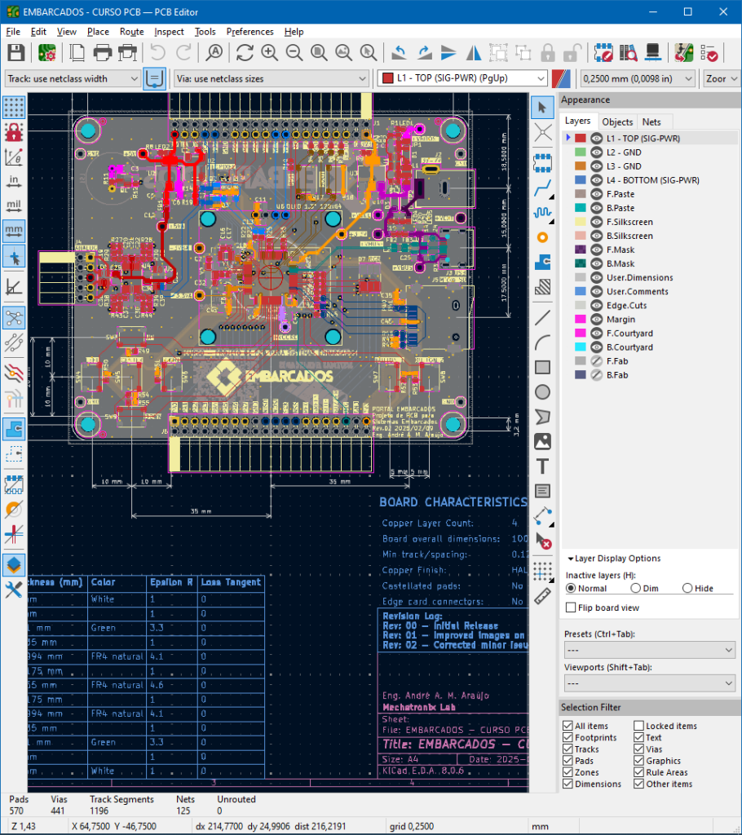Open the Presets dropdown

tap(649, 650)
